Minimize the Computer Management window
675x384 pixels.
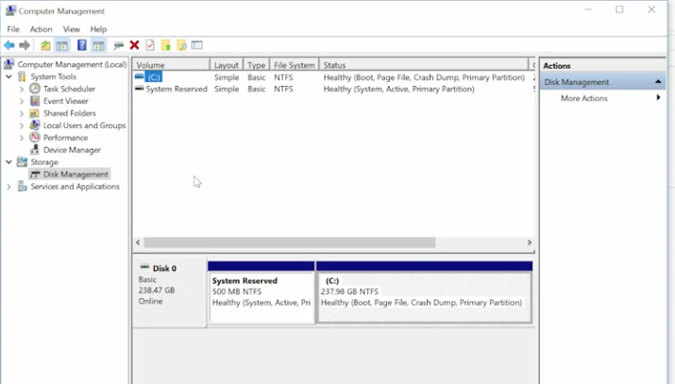pos(588,9)
